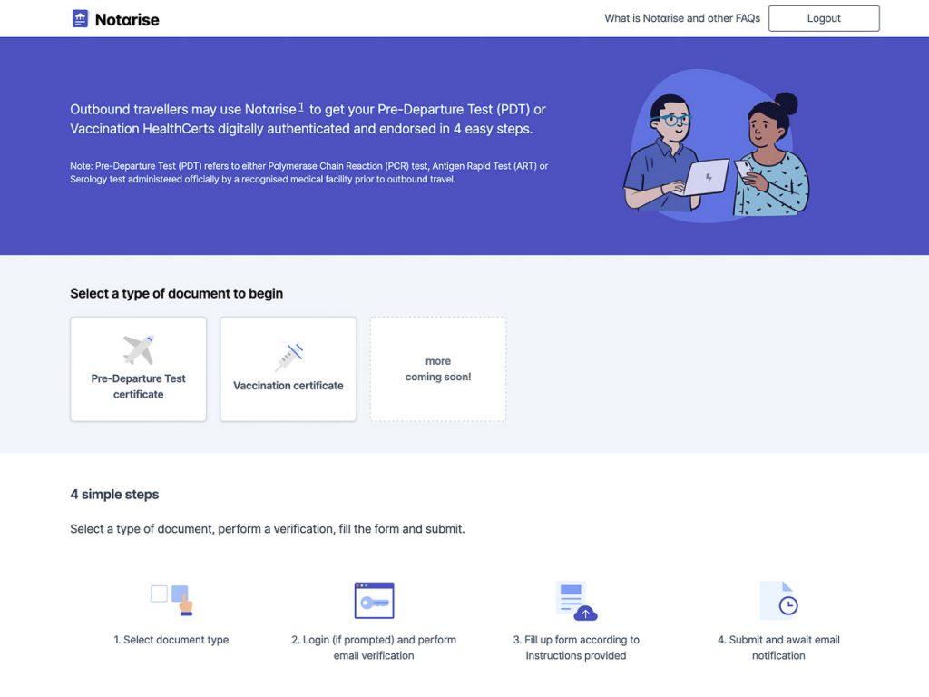929x697 pixels.
Task: Open What is Notarise and other FAQs
Action: tap(682, 18)
